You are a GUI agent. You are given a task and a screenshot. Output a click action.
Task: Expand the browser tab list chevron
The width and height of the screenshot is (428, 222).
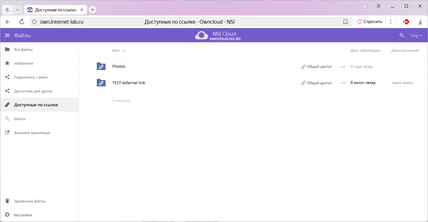tap(17, 10)
